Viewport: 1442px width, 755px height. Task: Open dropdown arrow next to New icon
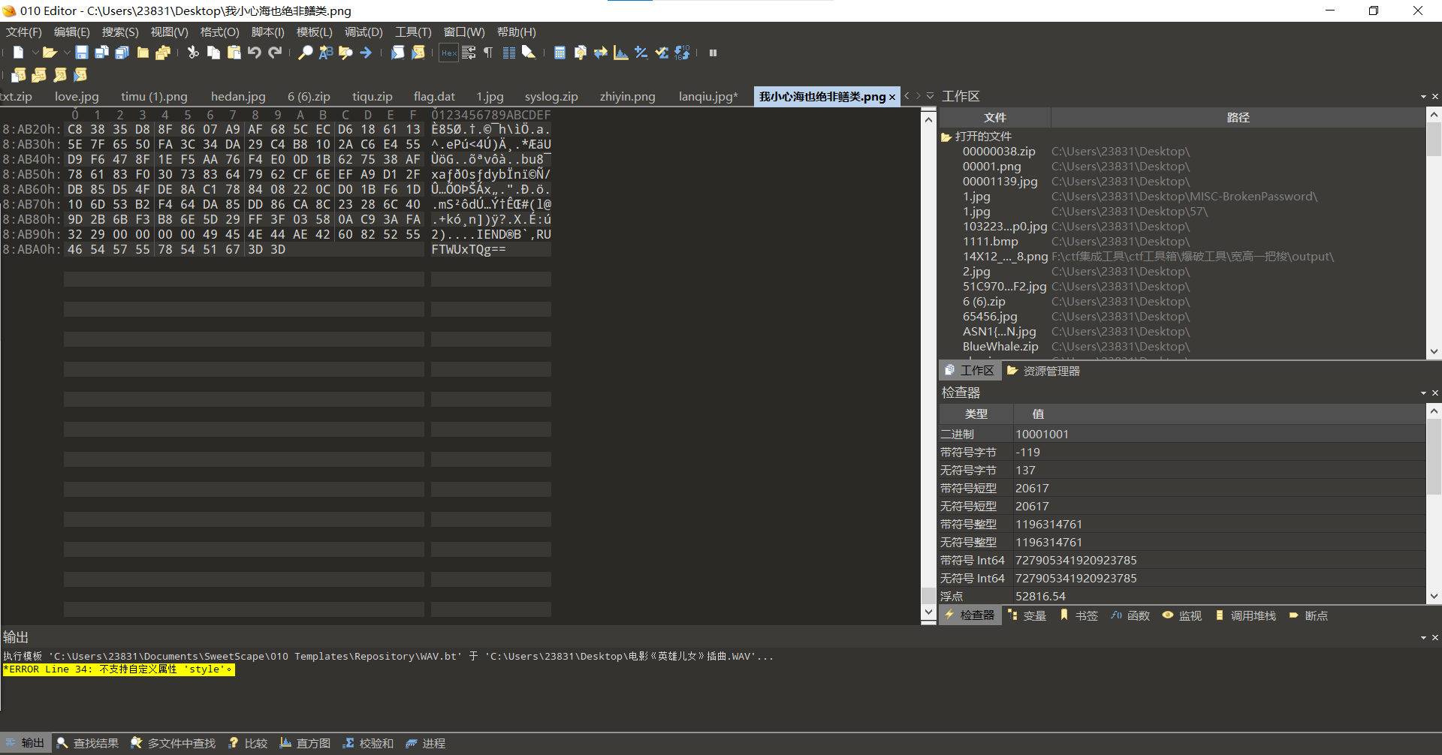pyautogui.click(x=35, y=53)
